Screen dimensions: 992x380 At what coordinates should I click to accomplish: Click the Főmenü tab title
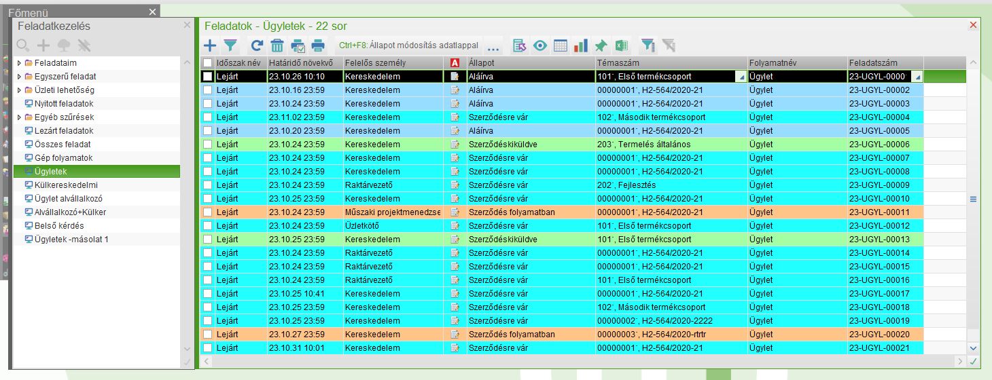click(x=28, y=12)
